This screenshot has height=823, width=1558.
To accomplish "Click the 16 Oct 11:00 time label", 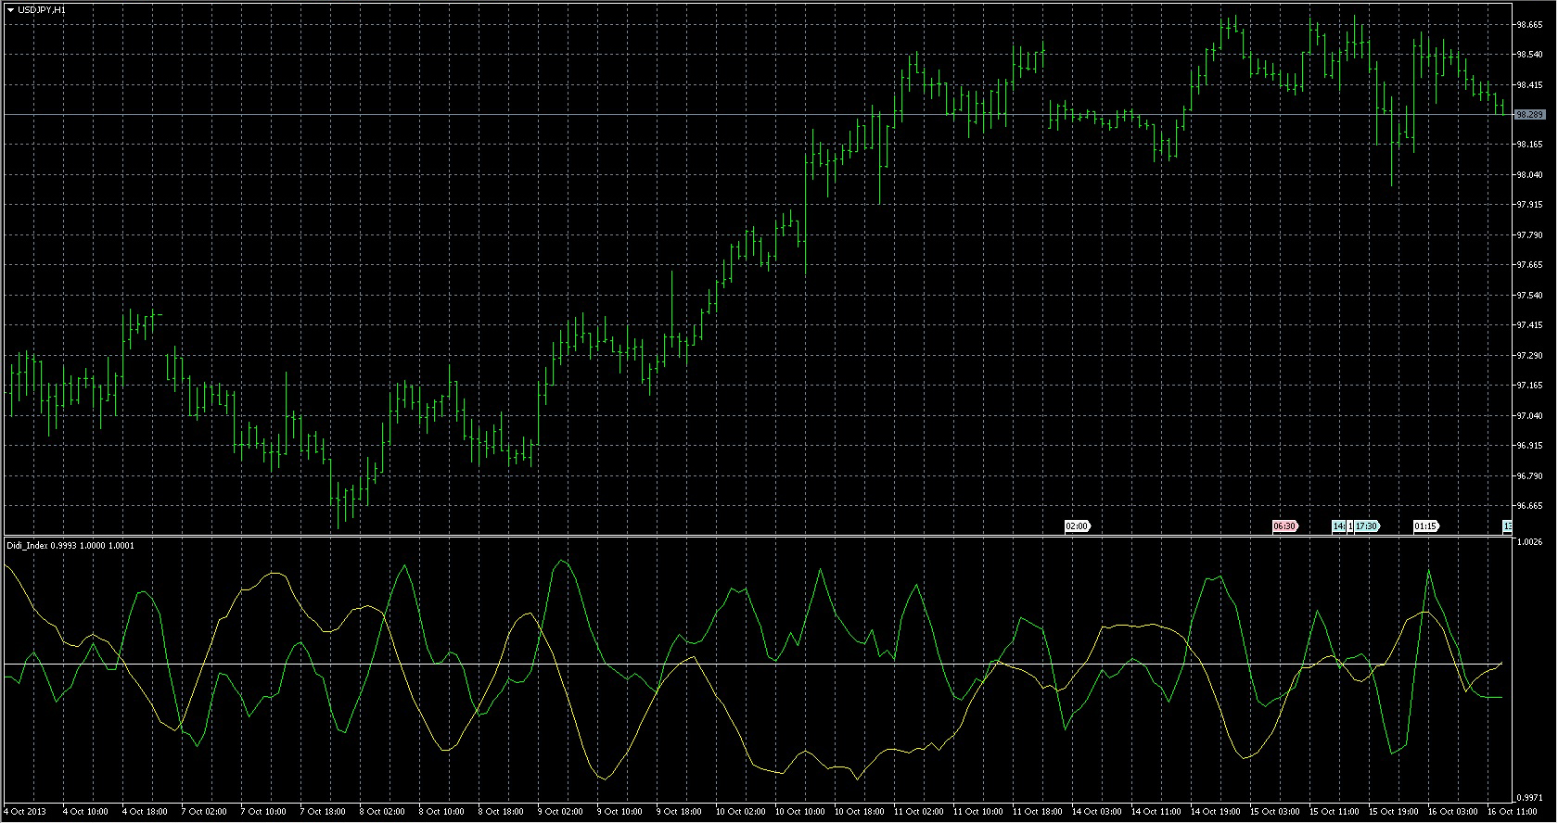I will (1513, 812).
